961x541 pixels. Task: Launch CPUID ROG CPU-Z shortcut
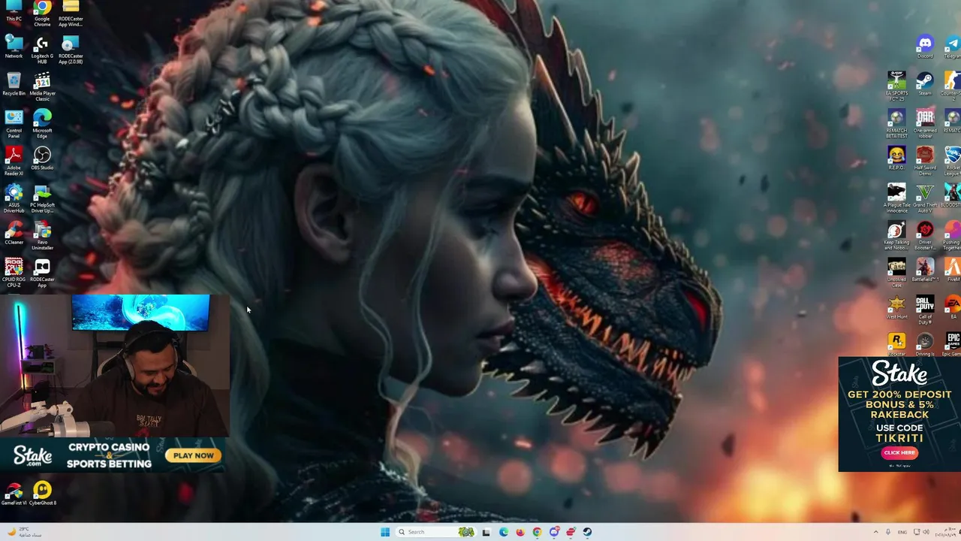[14, 273]
